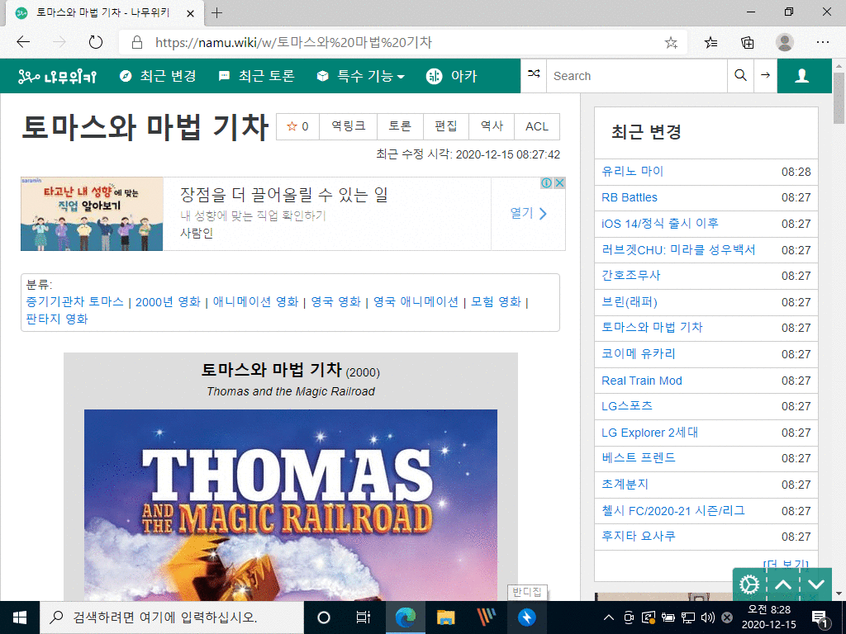Open recent change iOS 14/정식 출시 이후
Viewport: 846px width, 634px height.
click(660, 223)
